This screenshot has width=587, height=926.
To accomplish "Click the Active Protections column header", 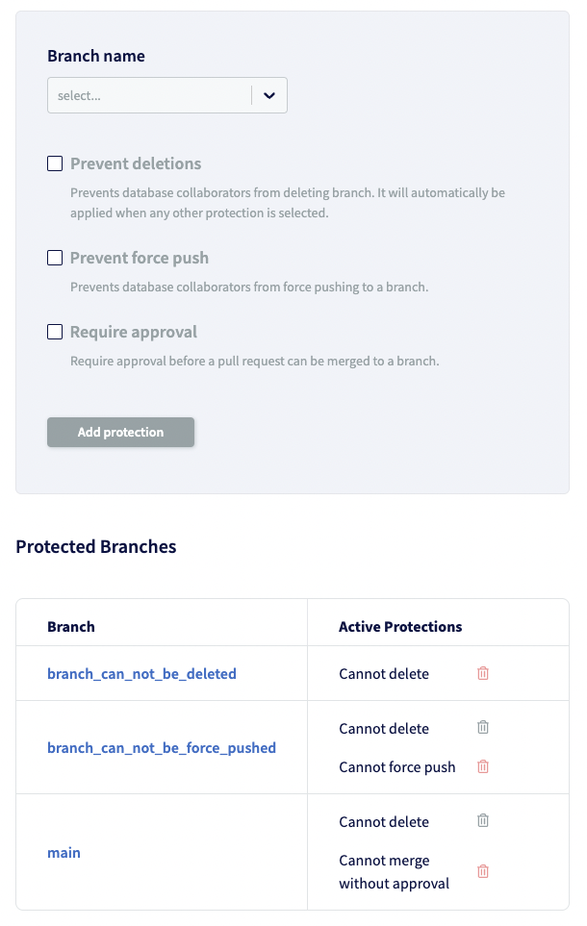I will pyautogui.click(x=400, y=626).
